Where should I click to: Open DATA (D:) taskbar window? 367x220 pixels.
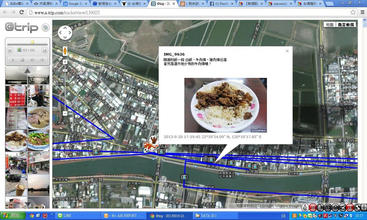[216, 216]
